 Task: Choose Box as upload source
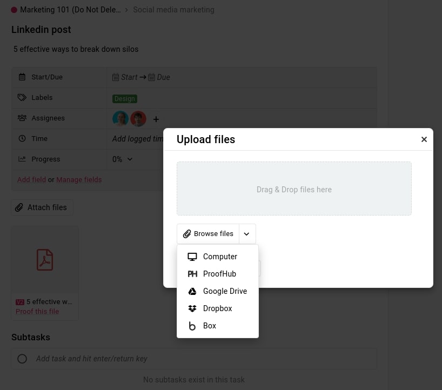217,326
